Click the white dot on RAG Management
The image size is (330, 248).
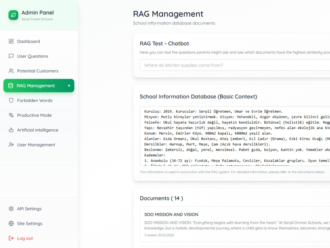69,86
